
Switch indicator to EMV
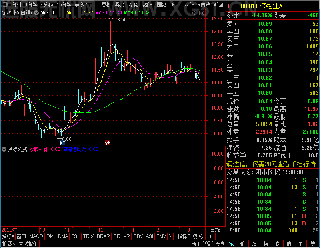[161, 236]
